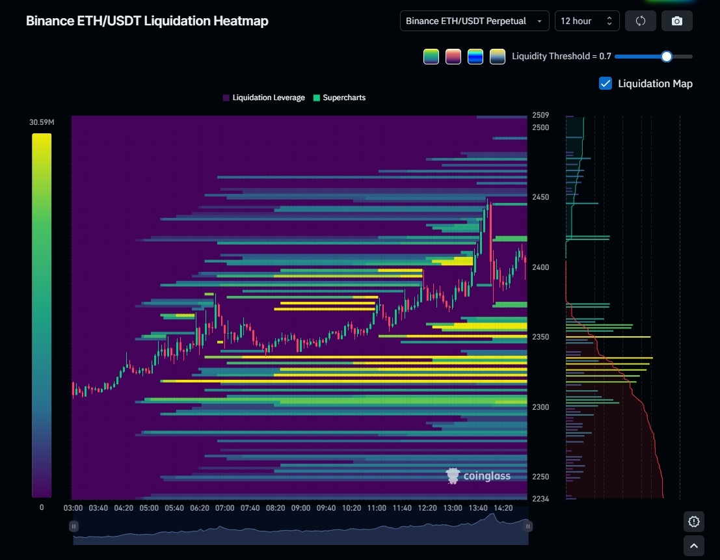
Task: Click the 13:40 time axis label
Action: click(478, 508)
